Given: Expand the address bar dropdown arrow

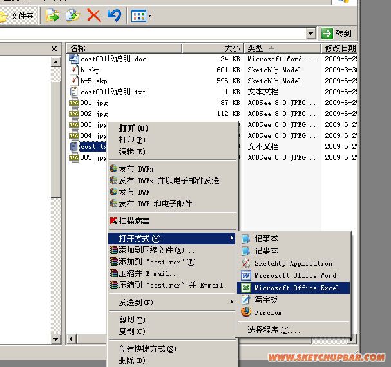Looking at the screenshot, I should coord(310,34).
